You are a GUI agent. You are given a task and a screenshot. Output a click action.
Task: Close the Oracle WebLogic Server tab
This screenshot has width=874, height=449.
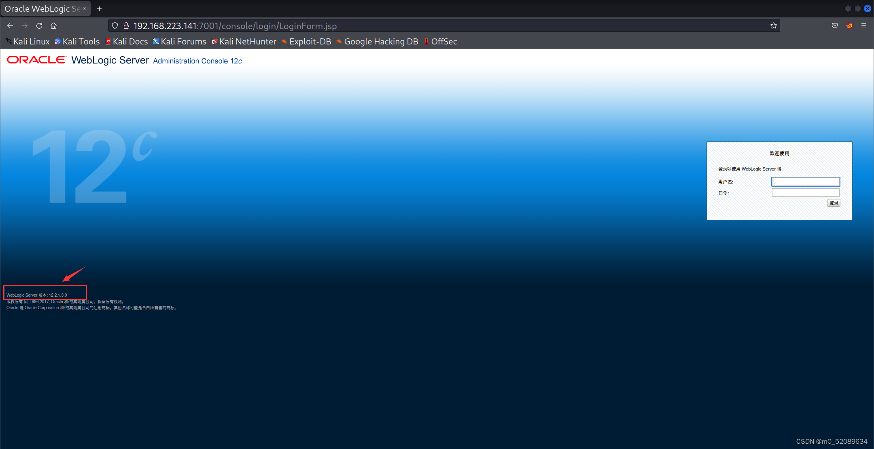click(84, 8)
